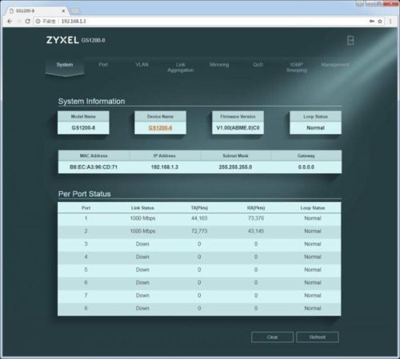Click port 1 RX value 73,378
The height and width of the screenshot is (359, 400).
[256, 218]
